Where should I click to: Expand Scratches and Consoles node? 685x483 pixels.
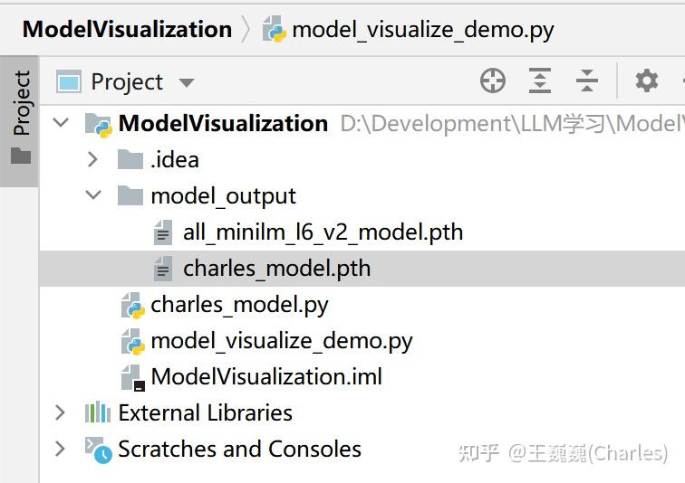point(61,450)
